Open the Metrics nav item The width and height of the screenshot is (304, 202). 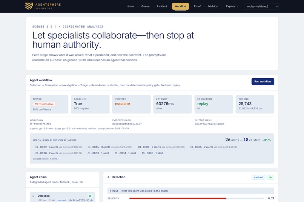[213, 6]
